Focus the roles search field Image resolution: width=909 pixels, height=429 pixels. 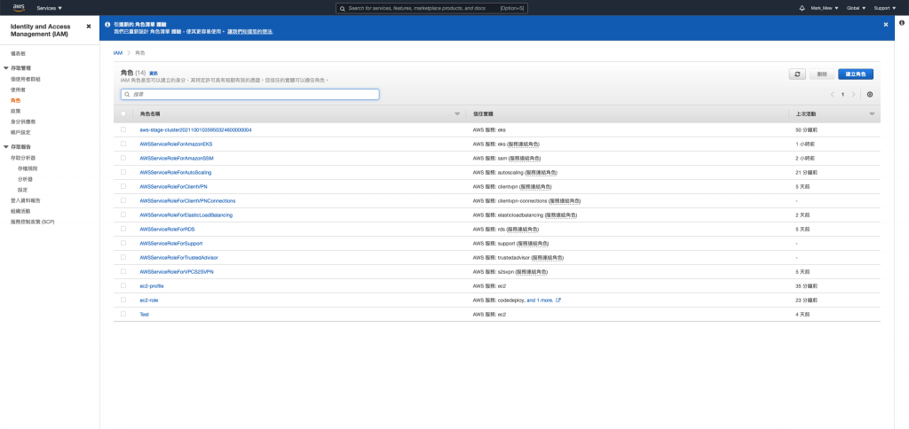[x=249, y=94]
